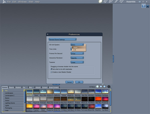Click the Preferences dialog title bar dot
This screenshot has width=150, height=114.
click(48, 34)
